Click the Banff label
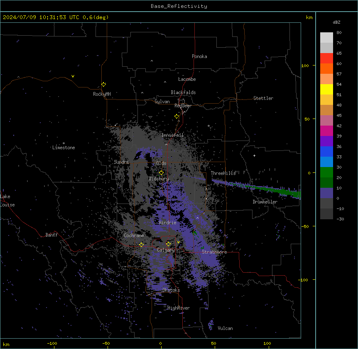Image resolution: width=358 pixels, height=349 pixels. (51, 235)
